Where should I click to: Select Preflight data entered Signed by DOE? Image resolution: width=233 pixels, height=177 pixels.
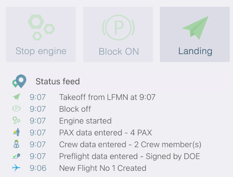pos(129,156)
